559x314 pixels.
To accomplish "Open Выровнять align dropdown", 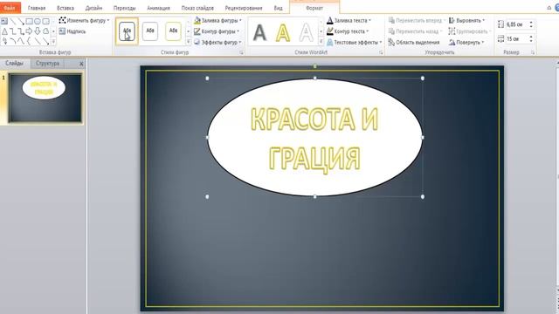I will pos(466,20).
